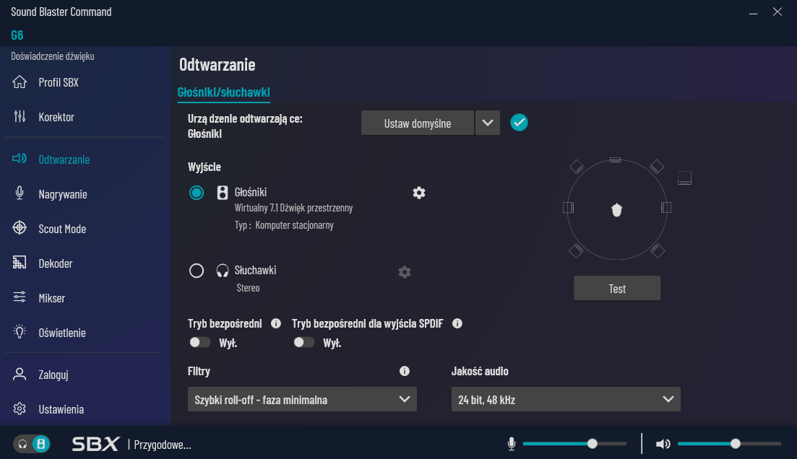Click G6 device name

click(17, 35)
